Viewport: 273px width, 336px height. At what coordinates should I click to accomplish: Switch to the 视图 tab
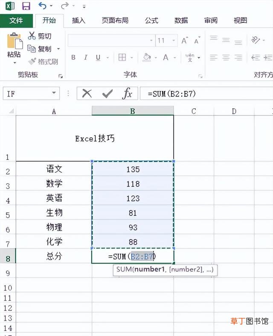click(x=240, y=20)
